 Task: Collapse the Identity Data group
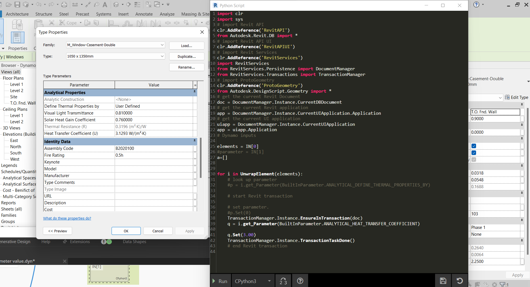point(194,141)
